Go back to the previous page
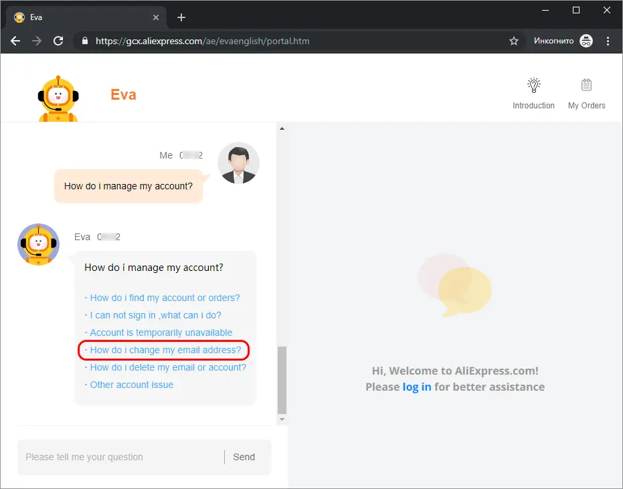The image size is (623, 489). (x=15, y=41)
